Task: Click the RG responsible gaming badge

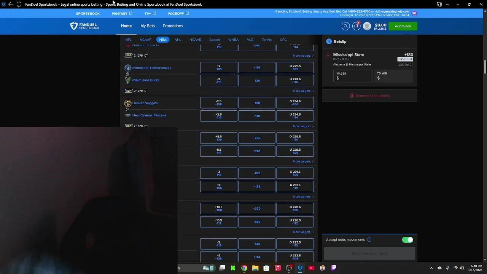Action: pyautogui.click(x=414, y=13)
